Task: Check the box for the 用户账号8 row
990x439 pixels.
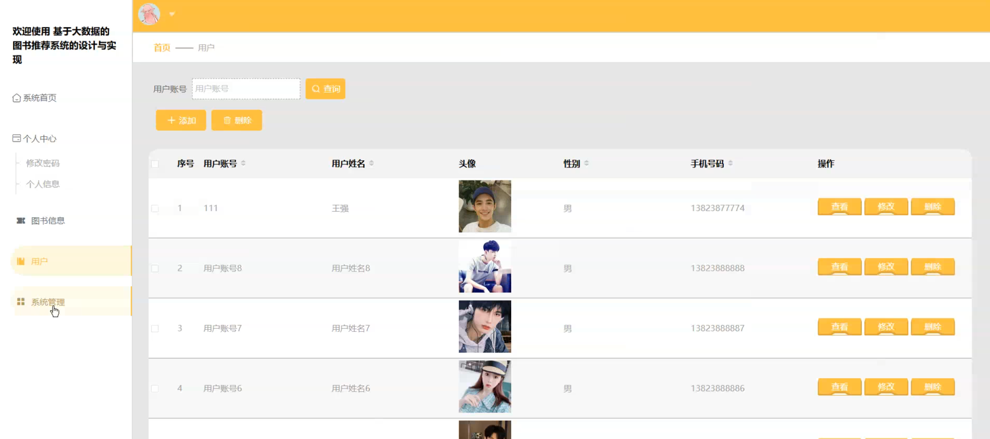Action: (155, 268)
